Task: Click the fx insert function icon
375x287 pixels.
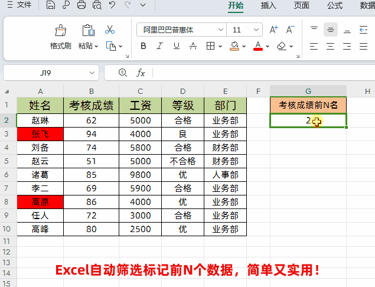Action: tap(141, 73)
